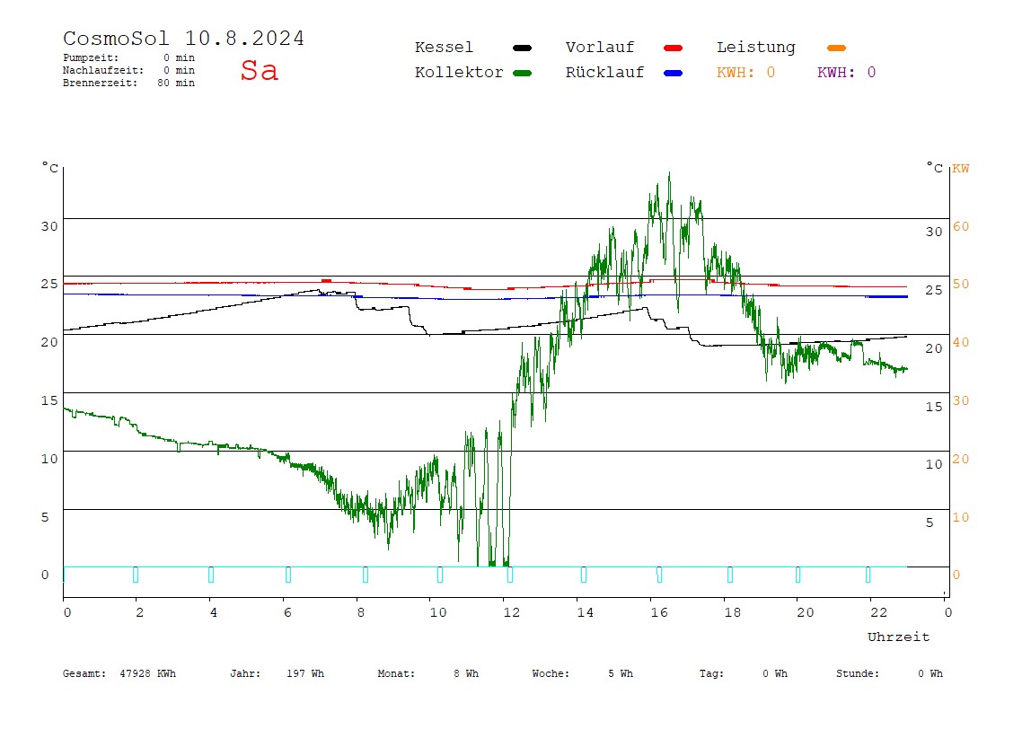Click the orange "KWH: 0" readout
1031x729 pixels.
pos(745,73)
